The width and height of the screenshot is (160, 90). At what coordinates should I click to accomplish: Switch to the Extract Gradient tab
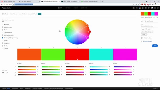[x=22, y=14]
